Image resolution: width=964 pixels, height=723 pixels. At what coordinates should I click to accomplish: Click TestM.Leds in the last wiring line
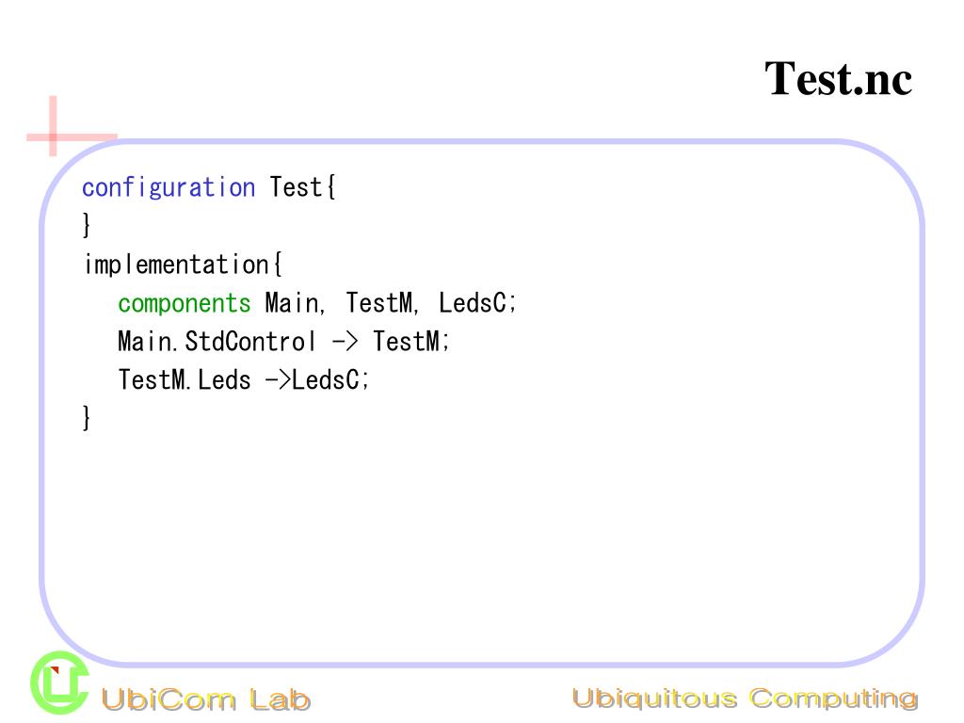(185, 380)
